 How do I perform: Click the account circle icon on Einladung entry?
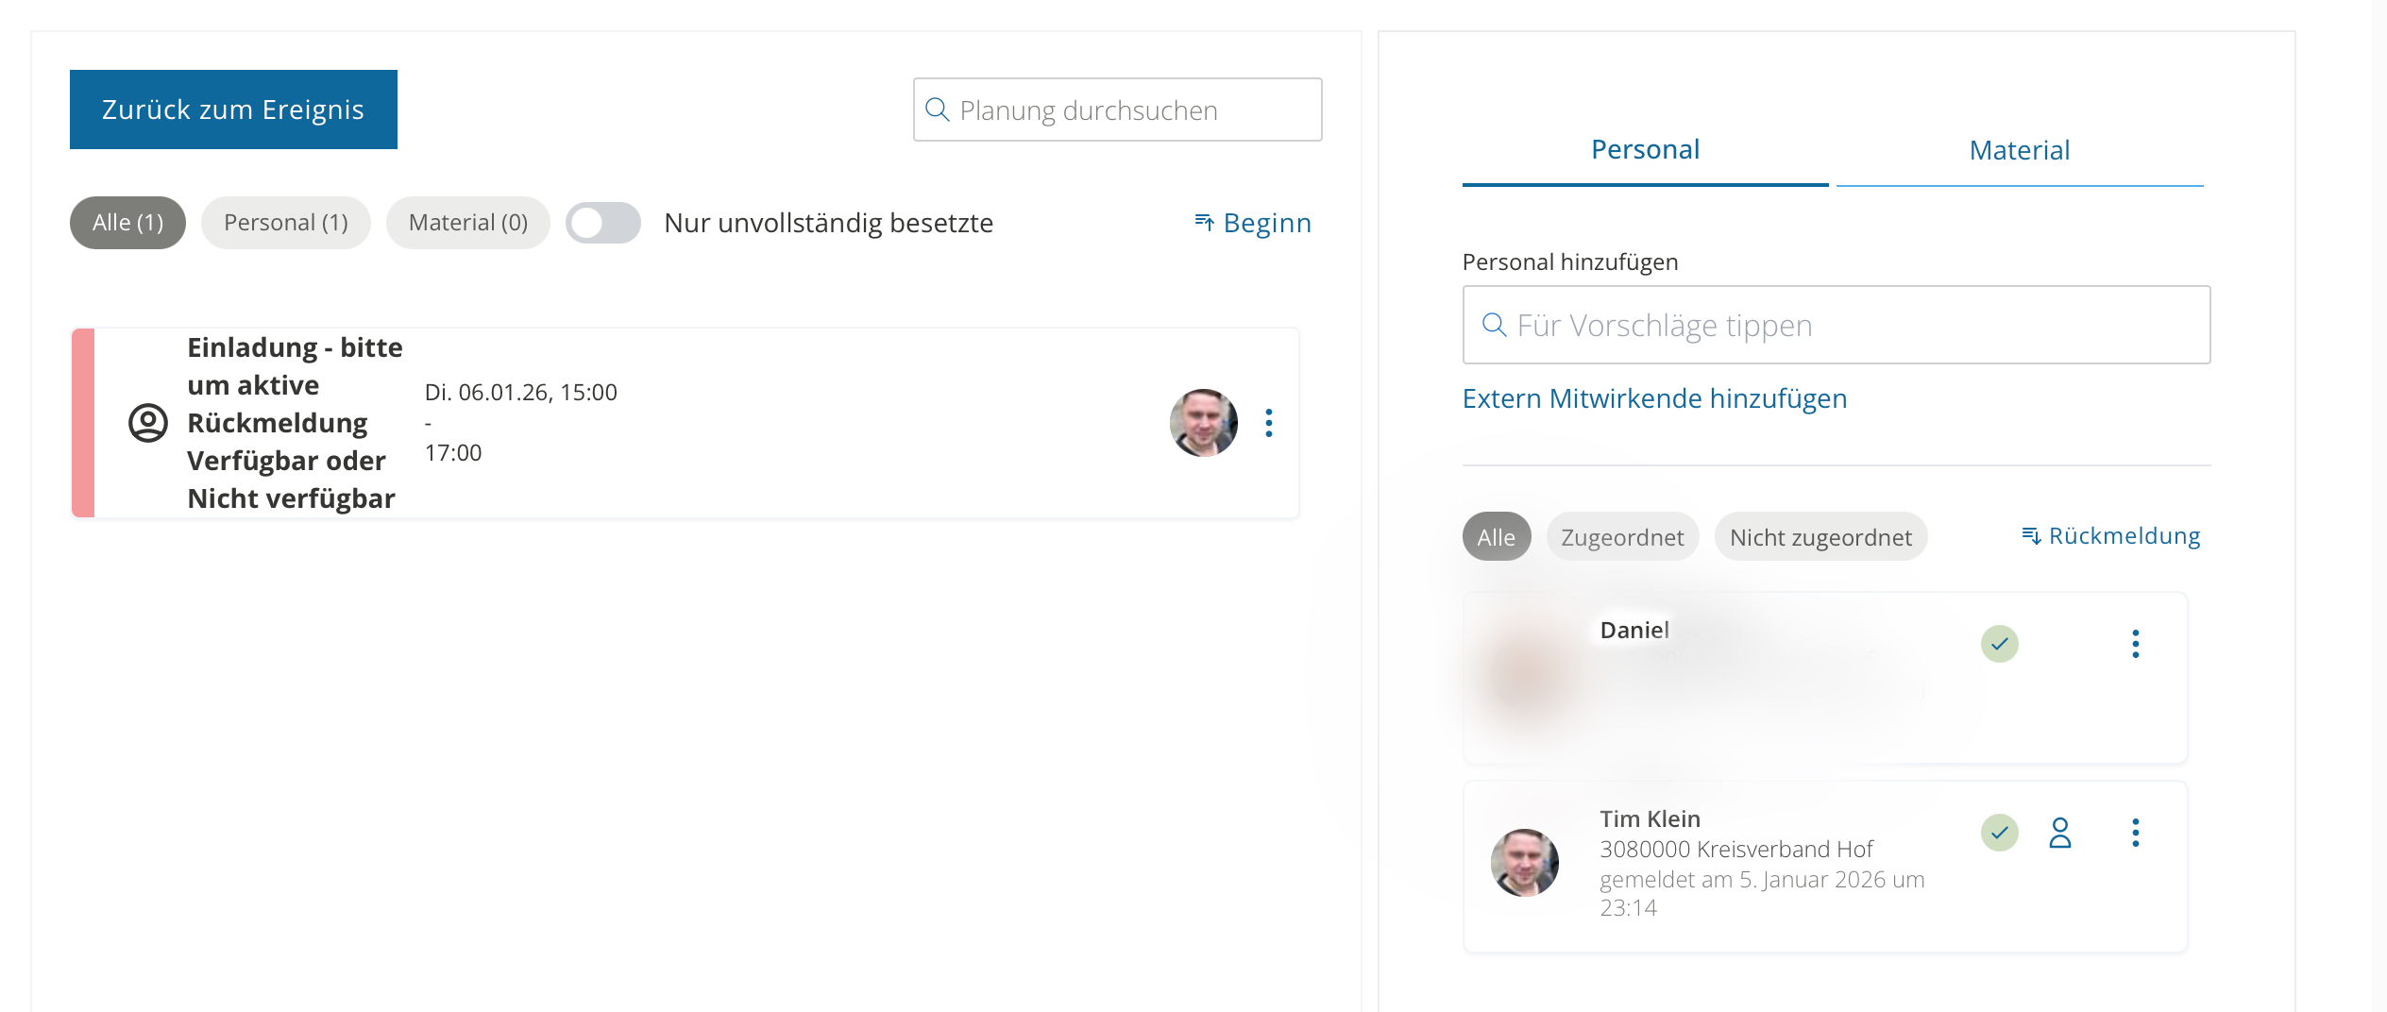tap(148, 423)
